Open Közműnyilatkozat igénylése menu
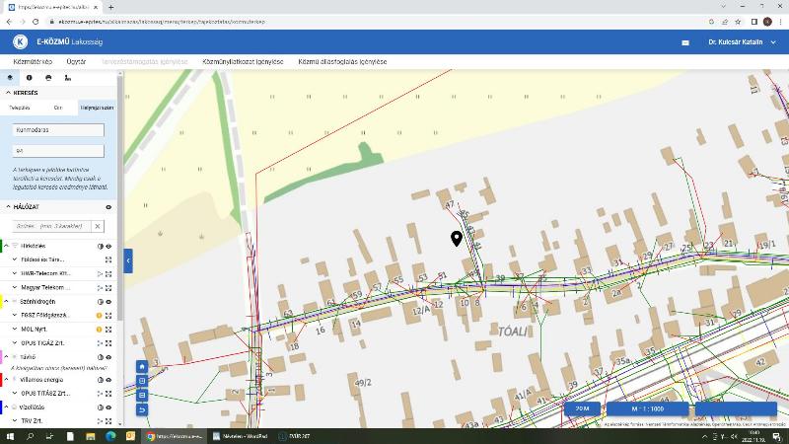This screenshot has width=789, height=444. pyautogui.click(x=243, y=61)
